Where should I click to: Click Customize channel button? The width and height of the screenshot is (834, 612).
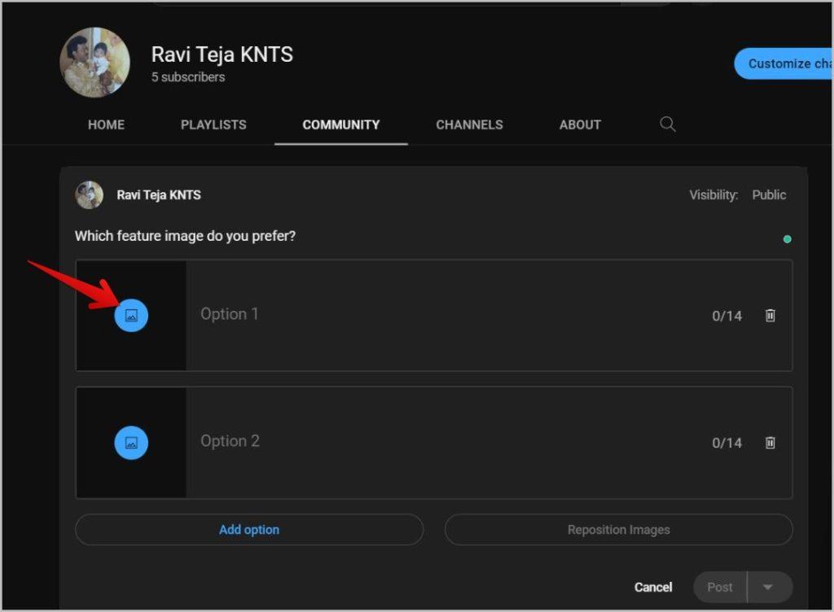click(x=784, y=63)
